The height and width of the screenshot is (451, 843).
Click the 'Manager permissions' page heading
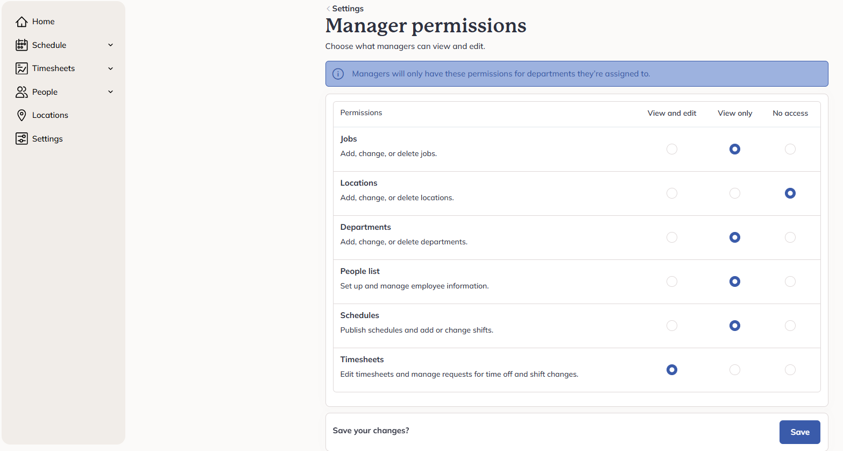pos(426,26)
